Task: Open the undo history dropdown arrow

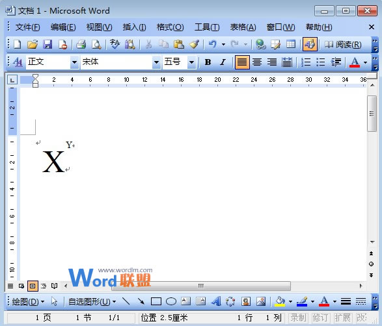Action: [x=223, y=45]
